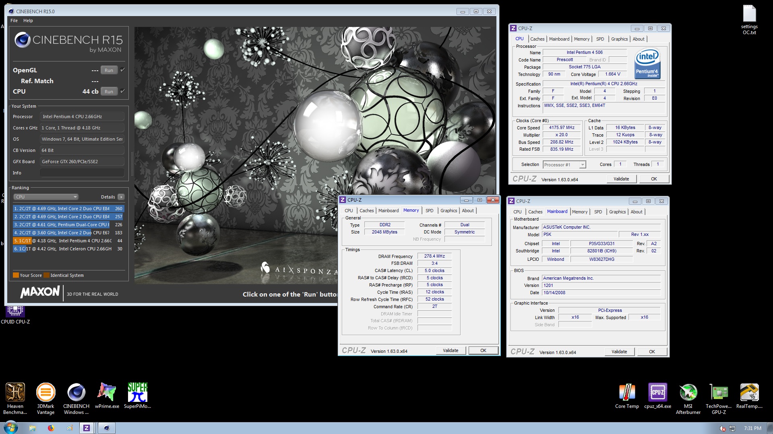Select CPUID CPU-Z desktop icon
The width and height of the screenshot is (773, 434).
click(x=15, y=315)
